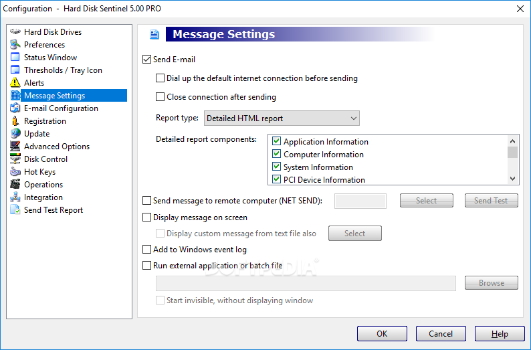Click the yellow Alerts warning icon
531x350 pixels.
pyautogui.click(x=15, y=83)
